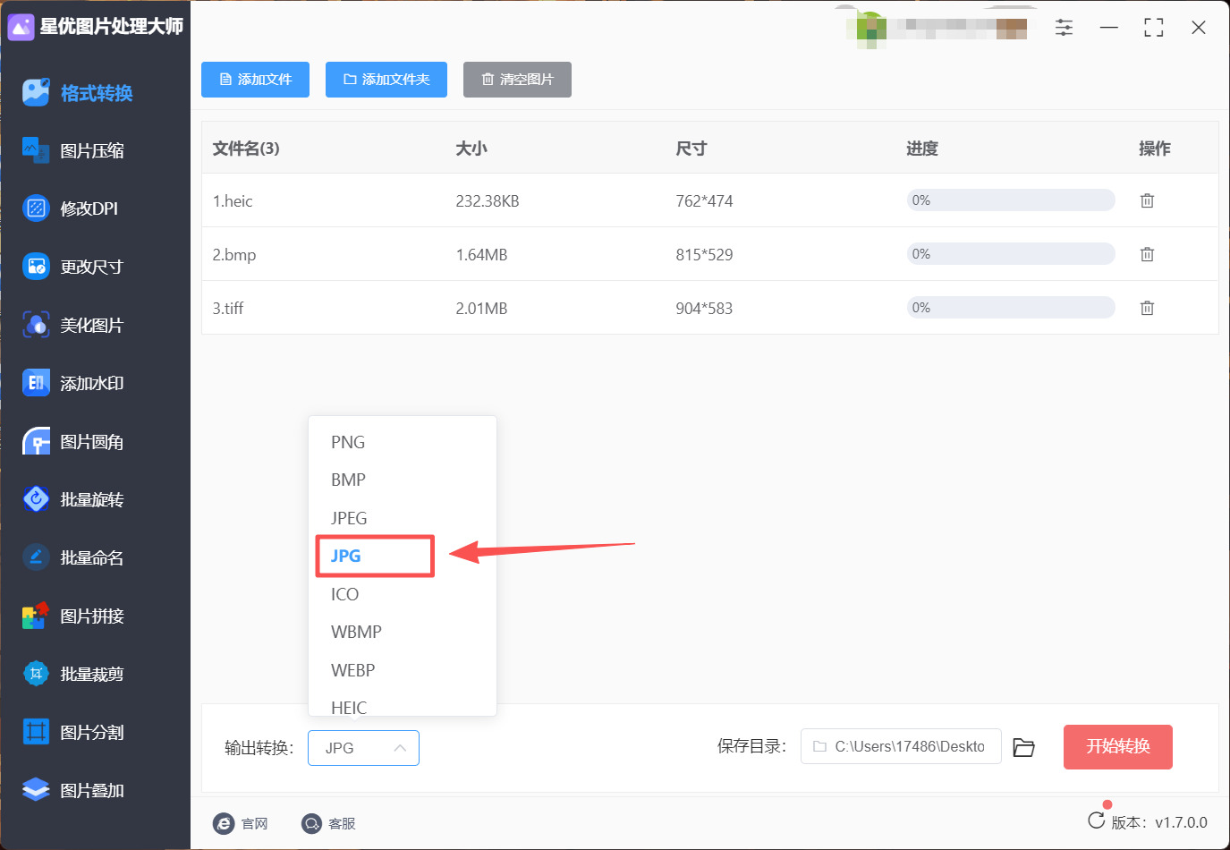Open the folder browse icon for save directory

(1023, 747)
